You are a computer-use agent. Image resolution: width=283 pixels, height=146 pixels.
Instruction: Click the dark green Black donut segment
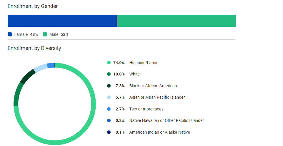pos(27,76)
